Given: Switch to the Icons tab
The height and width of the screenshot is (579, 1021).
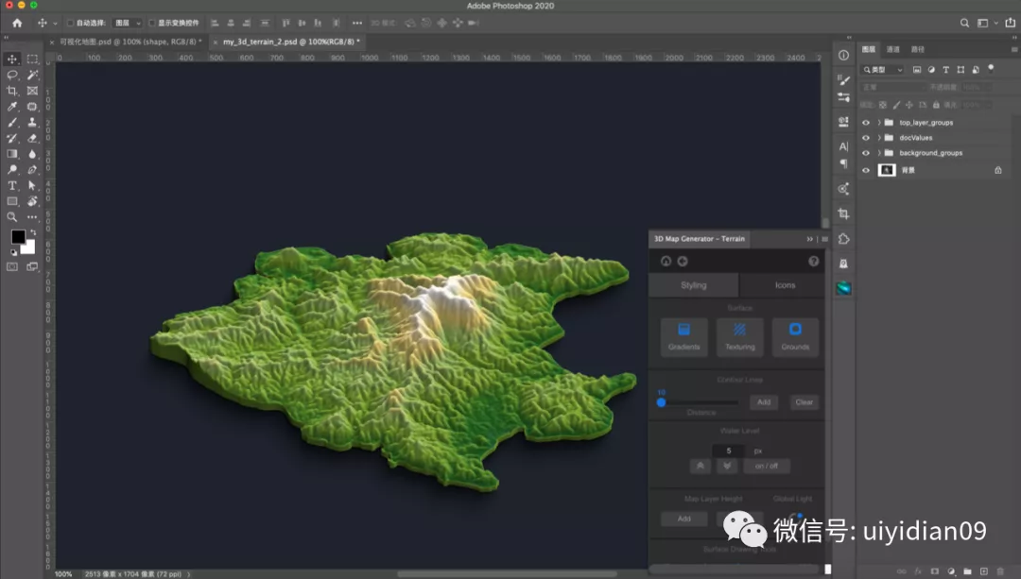Looking at the screenshot, I should [785, 285].
